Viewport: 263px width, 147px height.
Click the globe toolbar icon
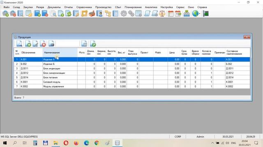[x=195, y=13]
